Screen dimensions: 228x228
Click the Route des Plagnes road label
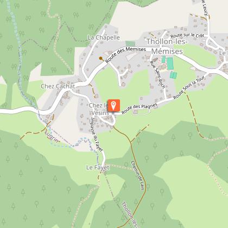coord(139,109)
